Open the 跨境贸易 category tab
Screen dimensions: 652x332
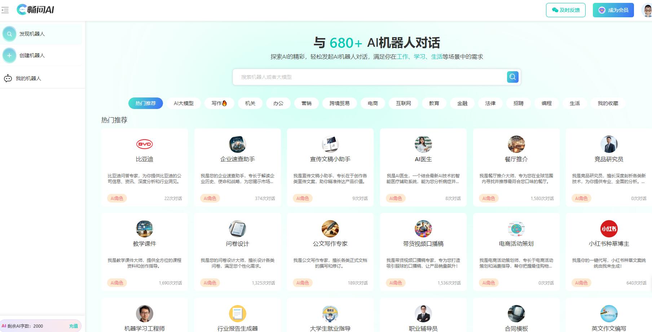(339, 103)
